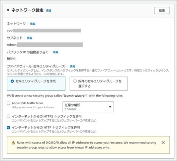The image size is (177, 161).
Task: Click the セキュリティグループを作成 option tile
Action: pos(36,84)
